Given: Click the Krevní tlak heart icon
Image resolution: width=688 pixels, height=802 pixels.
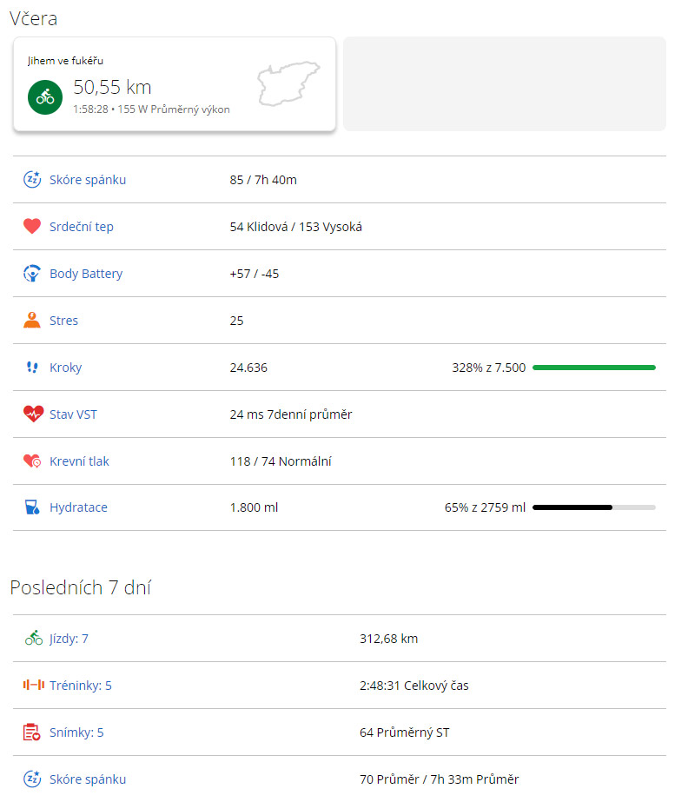Looking at the screenshot, I should pos(32,461).
